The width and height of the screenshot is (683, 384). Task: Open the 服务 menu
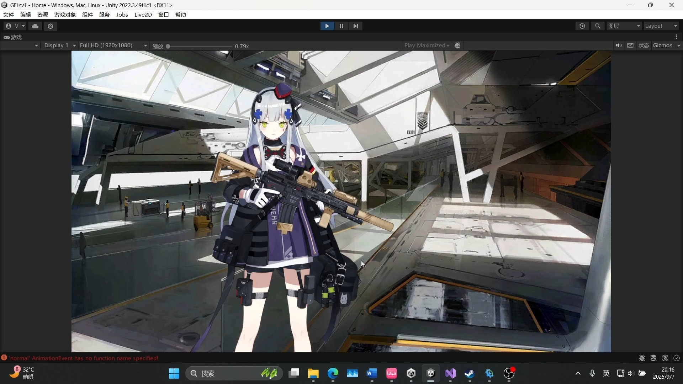(105, 15)
